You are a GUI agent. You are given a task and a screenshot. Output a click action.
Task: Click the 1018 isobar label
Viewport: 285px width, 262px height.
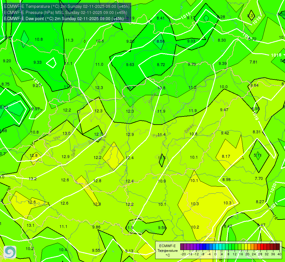coord(276,55)
